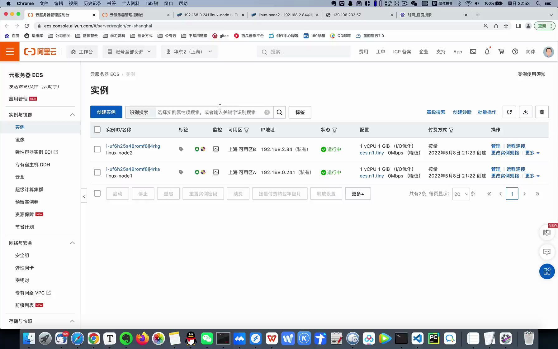Check the linux-node2 instance checkbox
This screenshot has height=349, width=558.
(x=97, y=149)
